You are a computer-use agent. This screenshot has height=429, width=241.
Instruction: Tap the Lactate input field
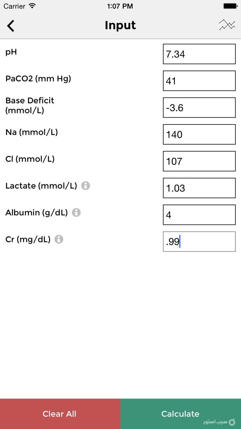click(199, 188)
